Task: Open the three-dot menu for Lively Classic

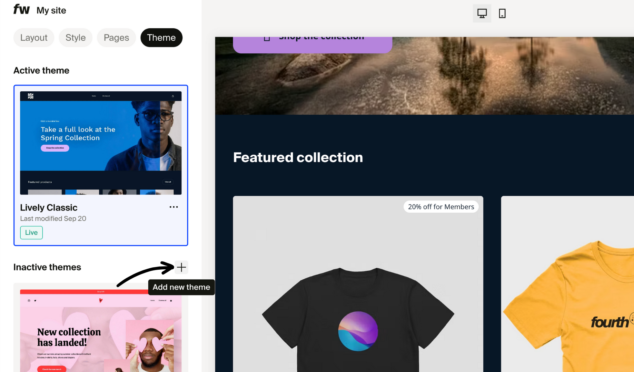Action: [174, 207]
